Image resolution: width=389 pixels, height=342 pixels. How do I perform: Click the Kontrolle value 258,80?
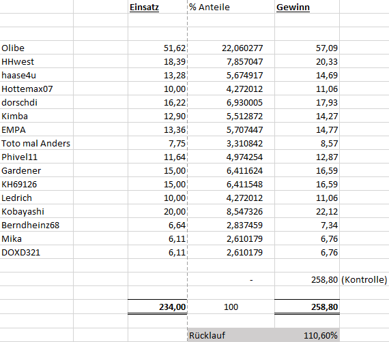pyautogui.click(x=307, y=279)
